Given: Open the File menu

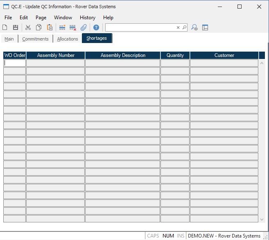Looking at the screenshot, I should pyautogui.click(x=8, y=18).
